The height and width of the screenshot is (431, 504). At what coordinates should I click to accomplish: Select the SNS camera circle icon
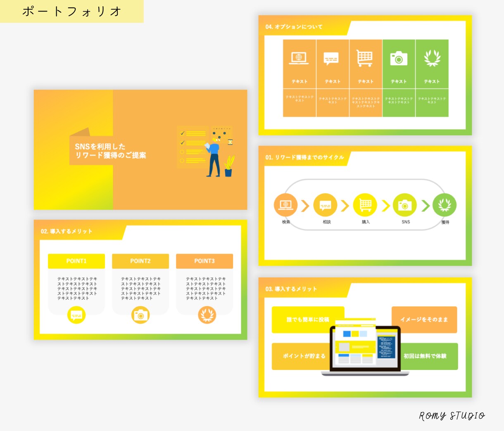tap(404, 205)
